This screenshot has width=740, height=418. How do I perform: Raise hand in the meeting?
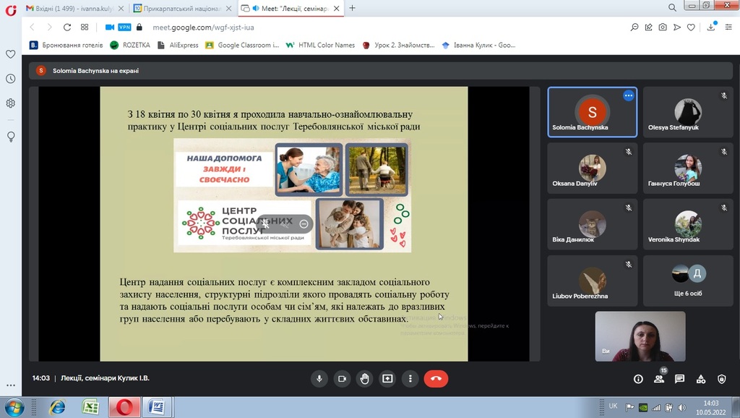[365, 378]
